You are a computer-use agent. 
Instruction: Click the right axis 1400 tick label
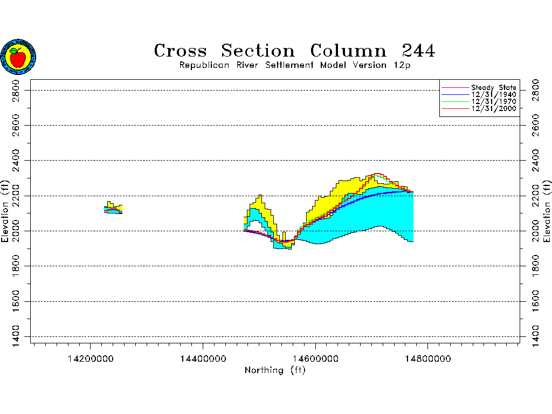[x=535, y=336]
